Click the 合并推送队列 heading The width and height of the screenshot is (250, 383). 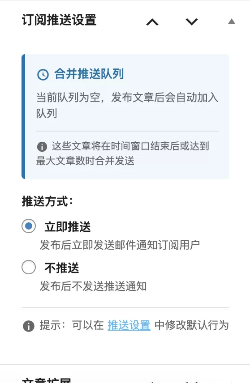[x=89, y=74]
